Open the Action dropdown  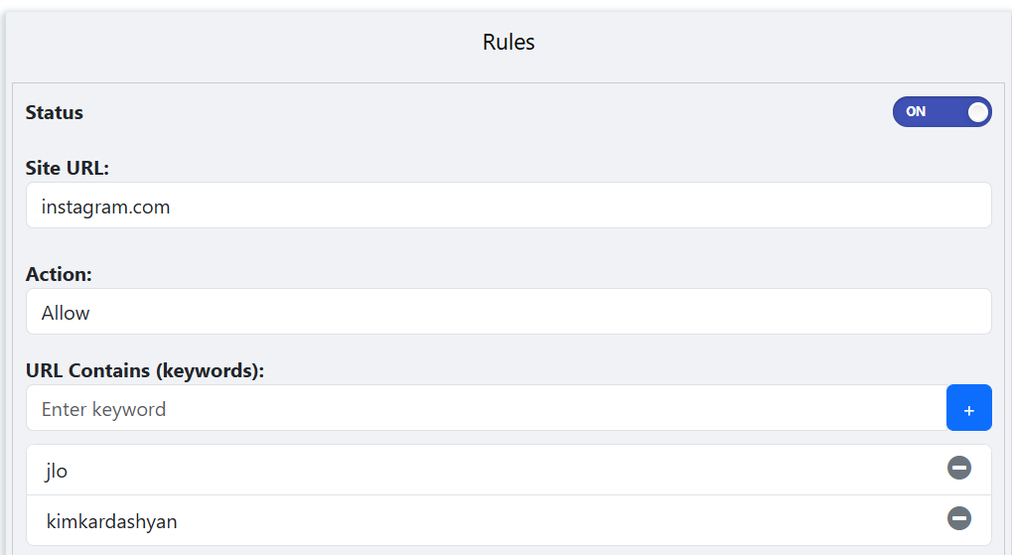coord(507,312)
